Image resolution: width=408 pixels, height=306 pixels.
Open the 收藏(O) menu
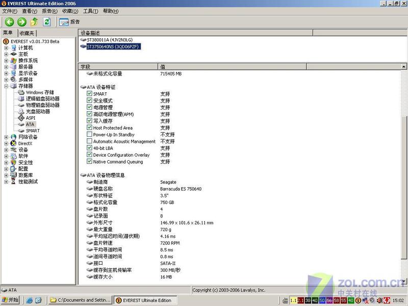tap(70, 11)
